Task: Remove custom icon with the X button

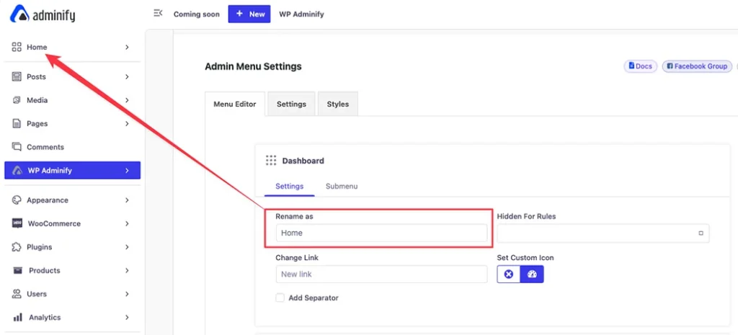Action: (x=509, y=274)
